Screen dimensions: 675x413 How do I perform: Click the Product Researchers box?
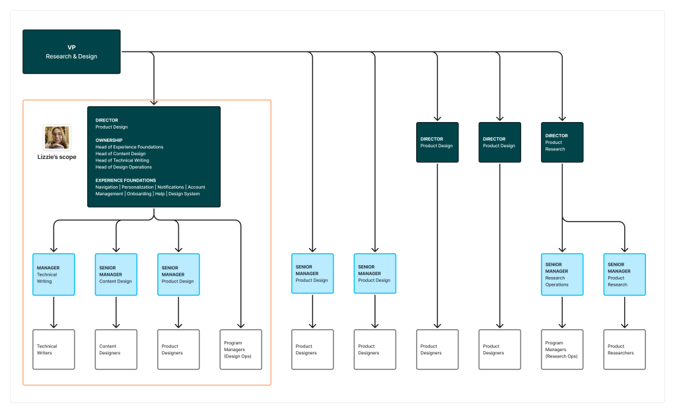point(624,350)
